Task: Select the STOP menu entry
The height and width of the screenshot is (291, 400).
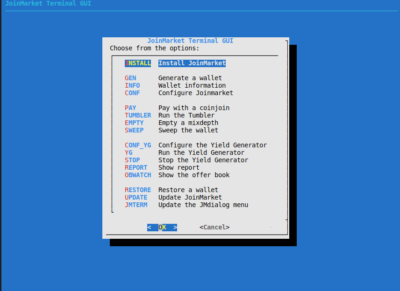Action: click(132, 160)
